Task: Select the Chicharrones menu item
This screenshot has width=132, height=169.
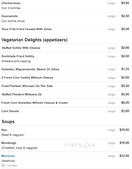Action: pyautogui.click(x=11, y=3)
